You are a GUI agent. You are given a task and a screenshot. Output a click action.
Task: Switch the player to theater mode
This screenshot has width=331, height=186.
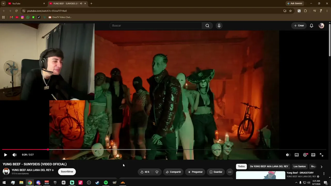tap(313, 155)
